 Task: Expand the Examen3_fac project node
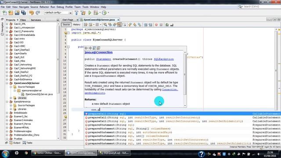pyautogui.click(x=7, y=116)
